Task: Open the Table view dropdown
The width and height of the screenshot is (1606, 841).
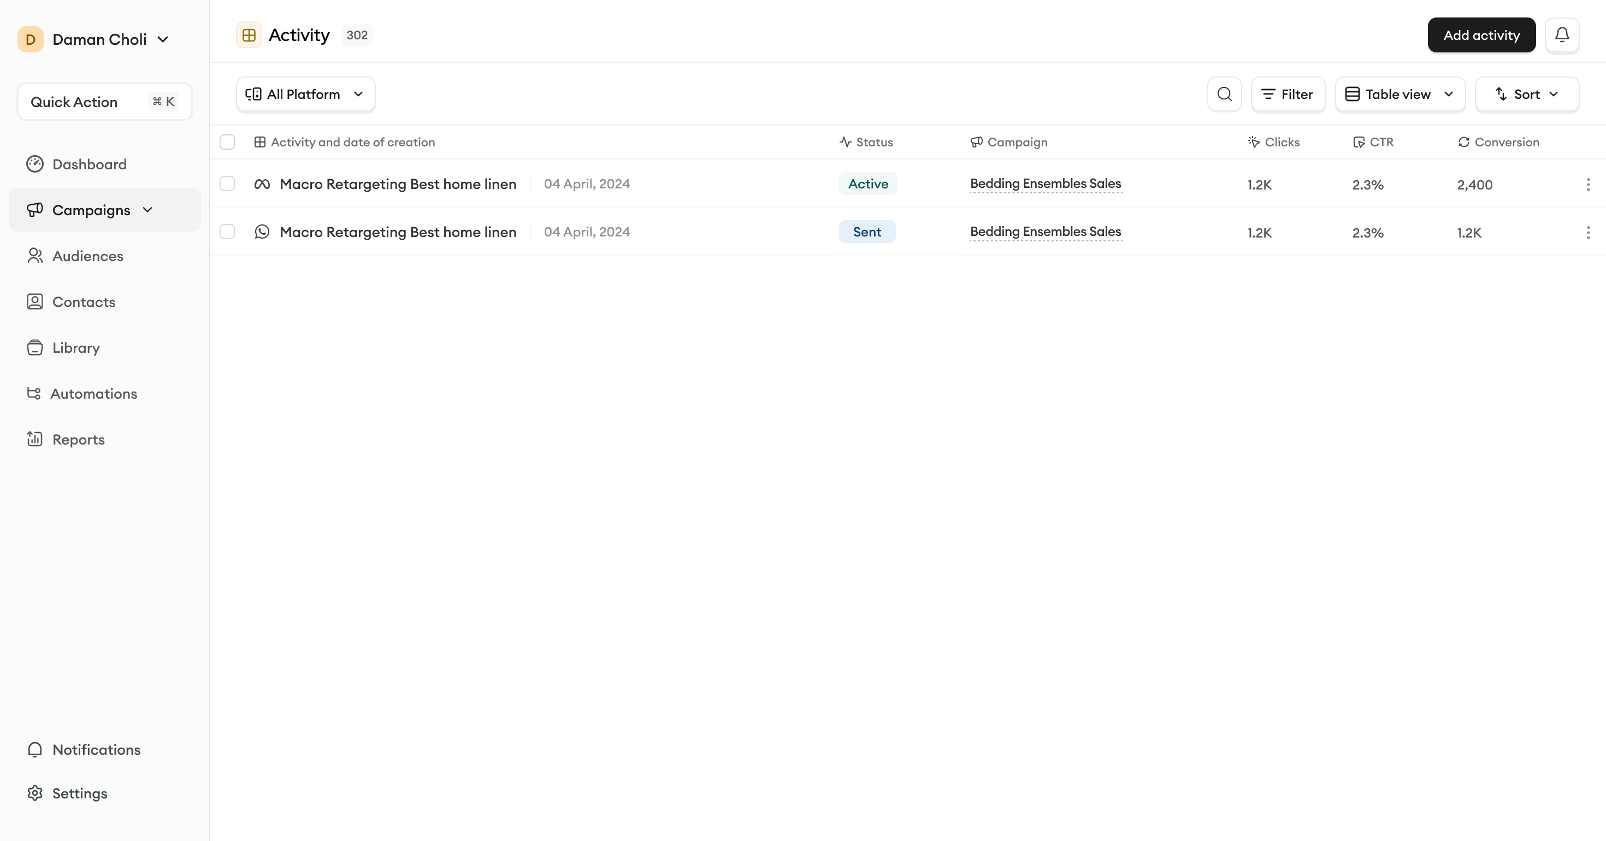Action: 1400,94
